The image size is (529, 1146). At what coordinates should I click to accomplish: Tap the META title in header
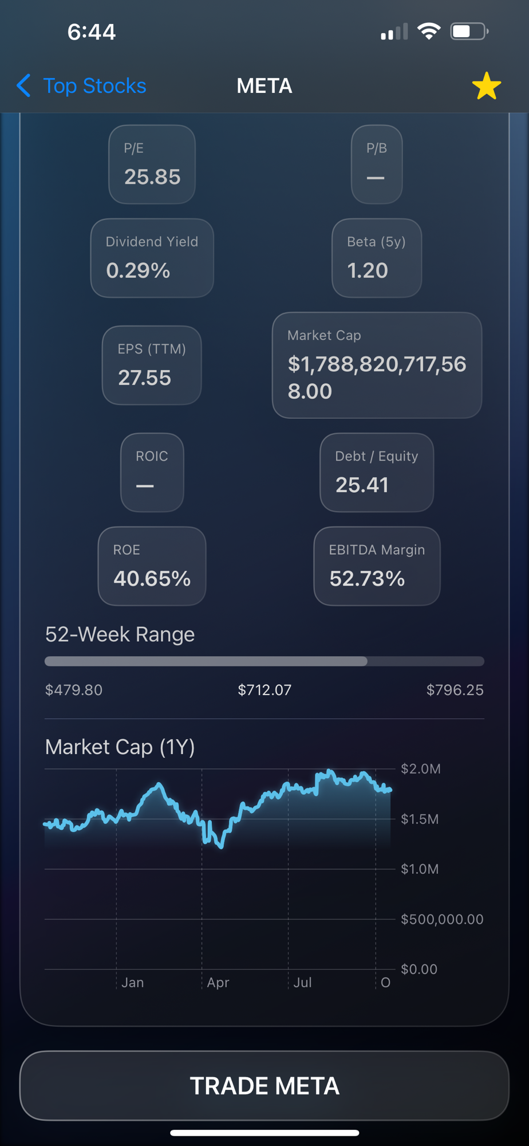pos(264,86)
